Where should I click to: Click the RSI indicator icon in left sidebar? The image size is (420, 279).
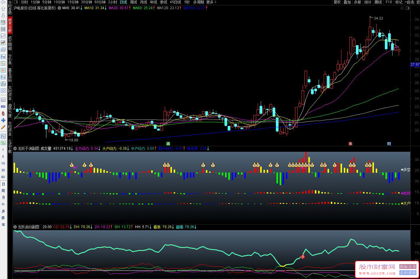pyautogui.click(x=3, y=106)
